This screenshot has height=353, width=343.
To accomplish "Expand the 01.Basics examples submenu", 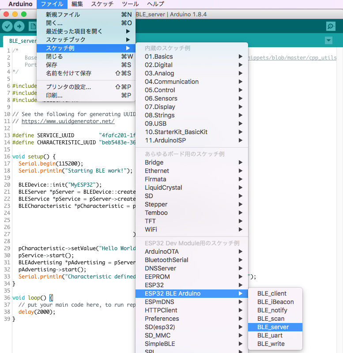I will (192, 56).
